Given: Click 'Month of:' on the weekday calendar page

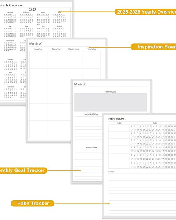Looking at the screenshot, I should (x=36, y=44).
